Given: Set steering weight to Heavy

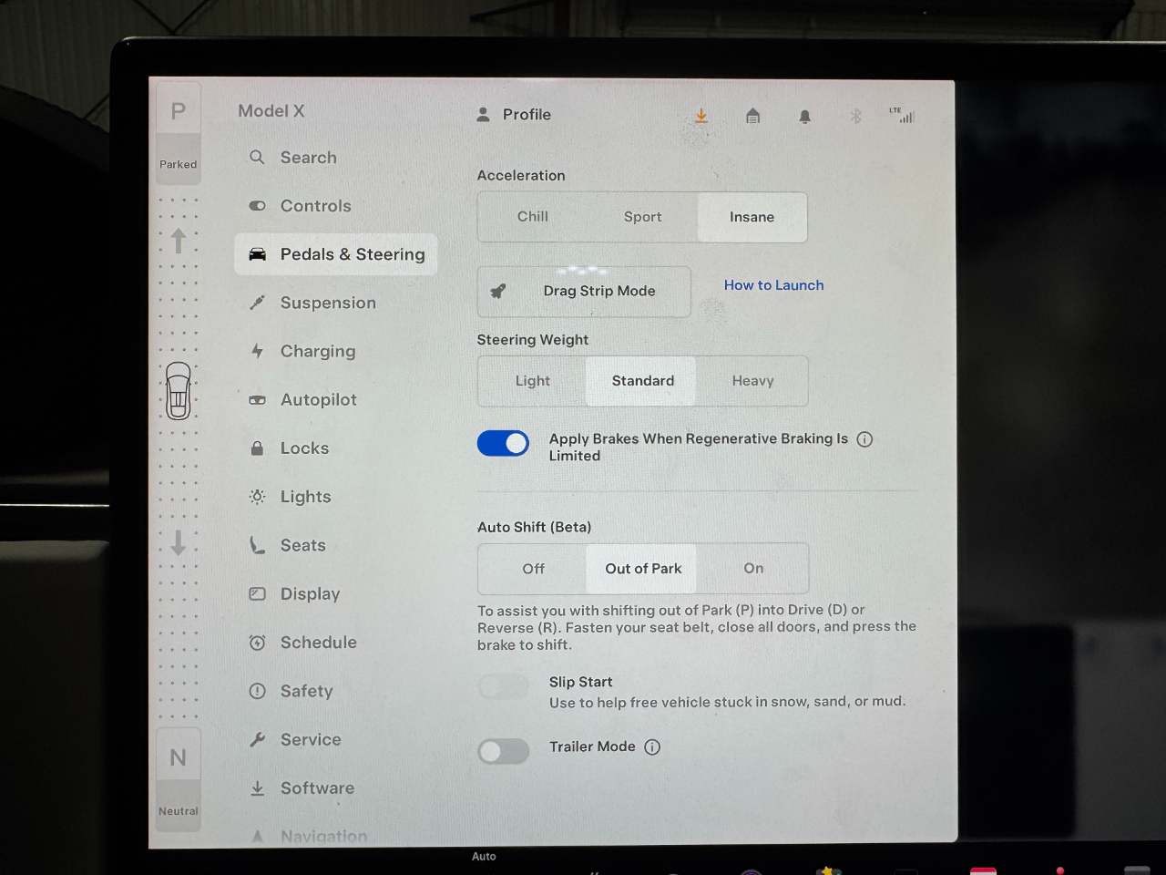Looking at the screenshot, I should tap(752, 381).
